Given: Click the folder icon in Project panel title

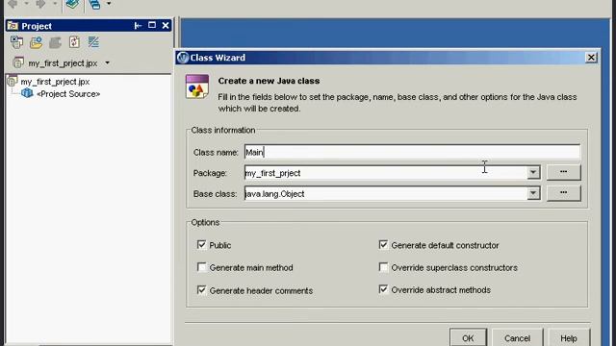Looking at the screenshot, I should (13, 26).
